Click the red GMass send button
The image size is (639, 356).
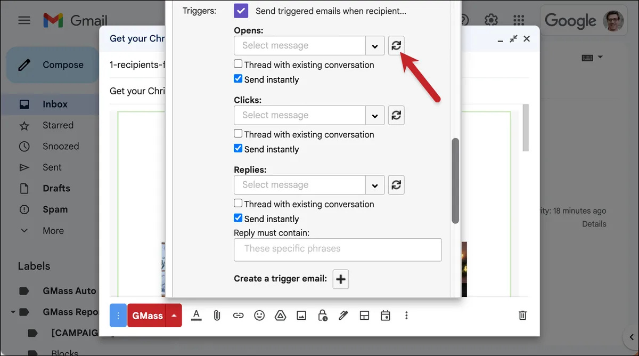pos(147,315)
